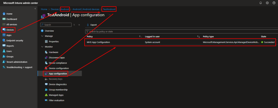This screenshot has height=108, width=278.
Task: Click the Discovered apps icon
Action: tap(46, 58)
